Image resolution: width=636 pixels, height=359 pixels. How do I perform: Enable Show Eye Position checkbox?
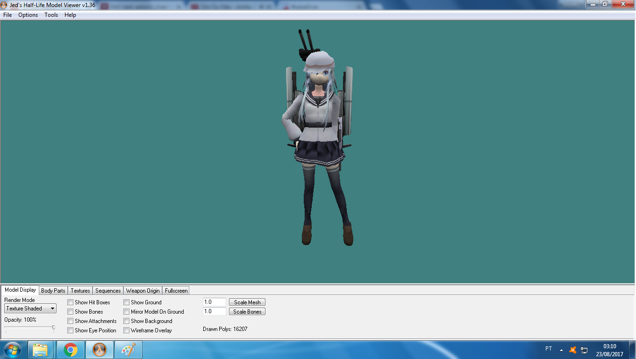pos(71,330)
